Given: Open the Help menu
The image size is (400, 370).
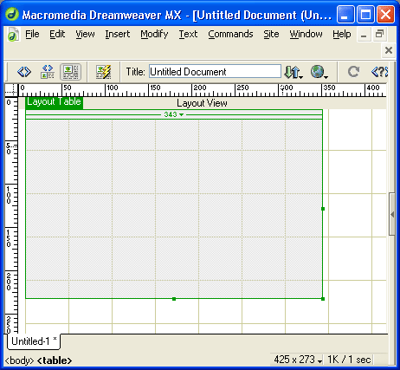Looking at the screenshot, I should tap(342, 34).
